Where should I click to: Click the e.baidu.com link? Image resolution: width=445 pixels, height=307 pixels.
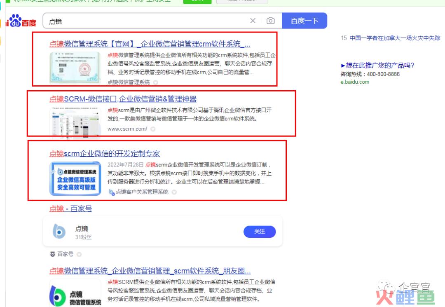pos(355,82)
